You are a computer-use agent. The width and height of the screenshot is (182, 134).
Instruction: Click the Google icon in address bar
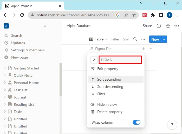click(x=118, y=15)
